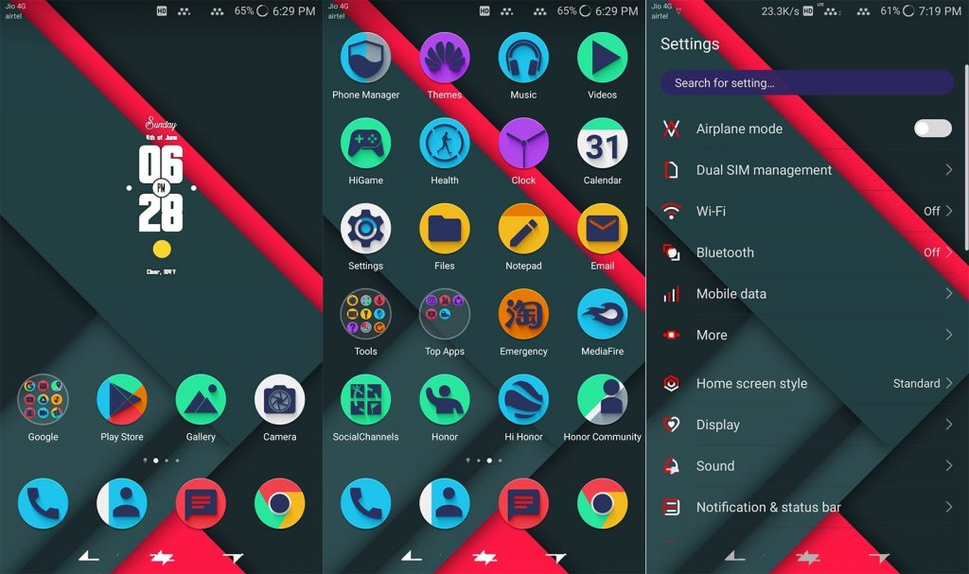The image size is (969, 574).
Task: Tap the Mobile data signal bars icon
Action: coord(671,293)
